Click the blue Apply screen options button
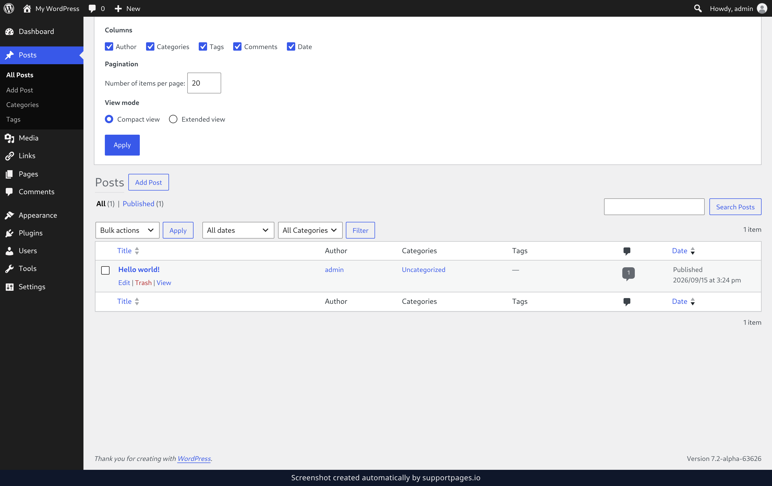Image resolution: width=772 pixels, height=486 pixels. 122,145
